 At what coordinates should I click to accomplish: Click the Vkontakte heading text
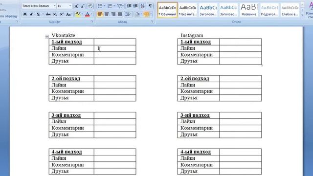pyautogui.click(x=63, y=35)
